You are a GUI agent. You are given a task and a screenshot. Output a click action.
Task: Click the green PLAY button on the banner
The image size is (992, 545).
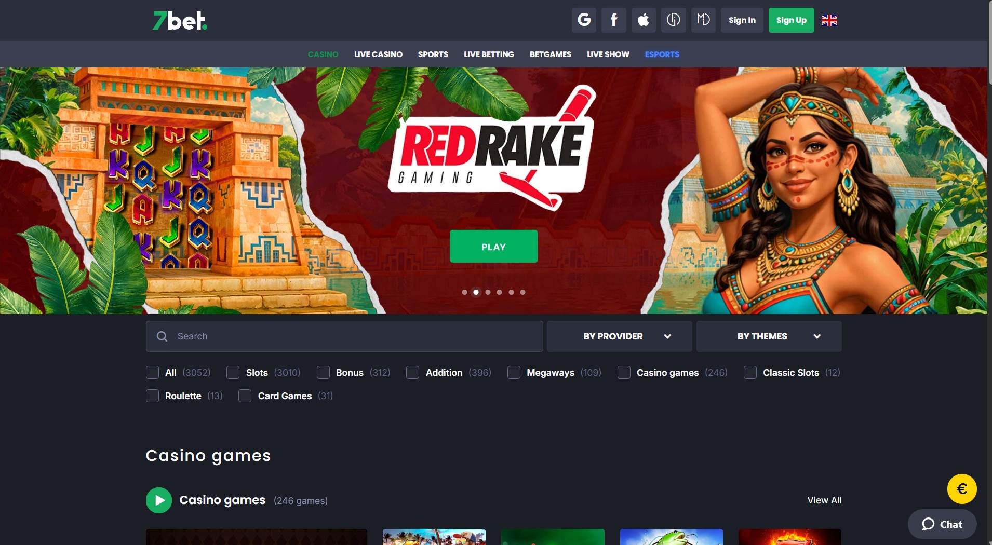pos(493,247)
